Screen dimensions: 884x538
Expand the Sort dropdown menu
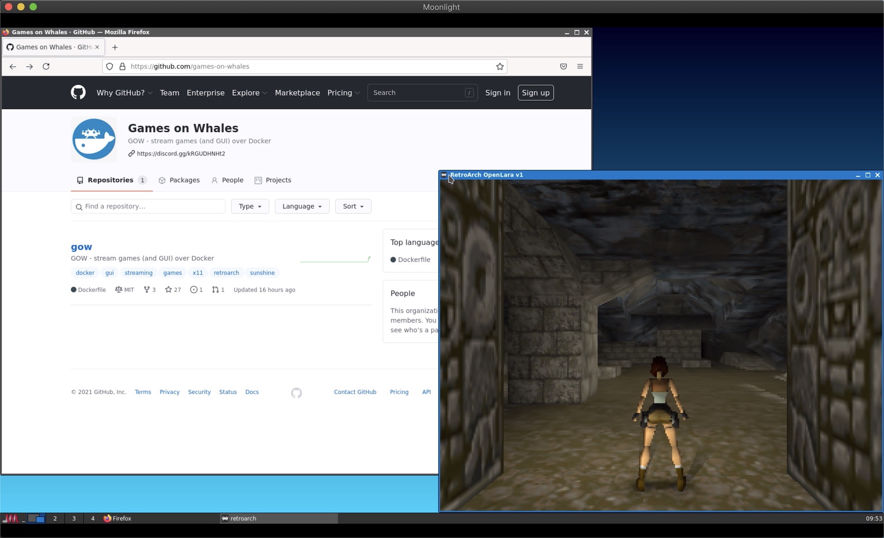352,206
